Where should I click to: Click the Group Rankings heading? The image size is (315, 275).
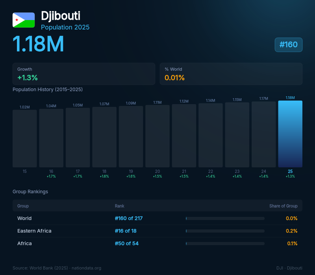pyautogui.click(x=30, y=192)
